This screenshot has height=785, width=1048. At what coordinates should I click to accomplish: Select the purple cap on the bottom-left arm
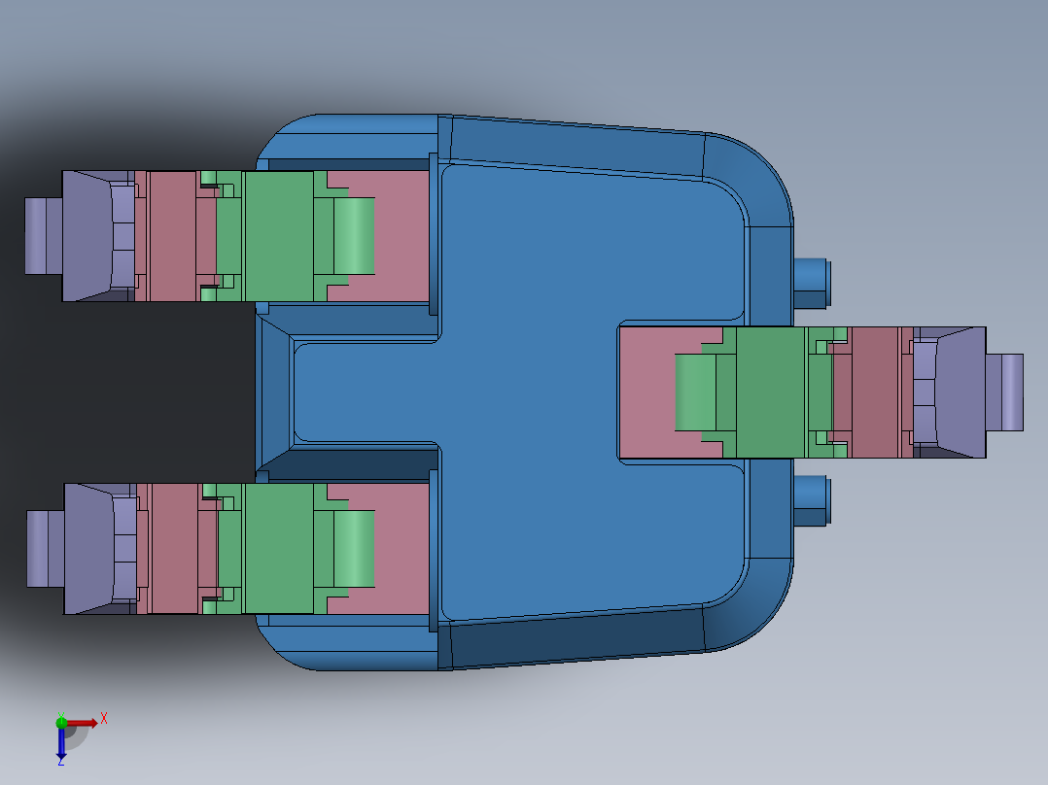87,549
